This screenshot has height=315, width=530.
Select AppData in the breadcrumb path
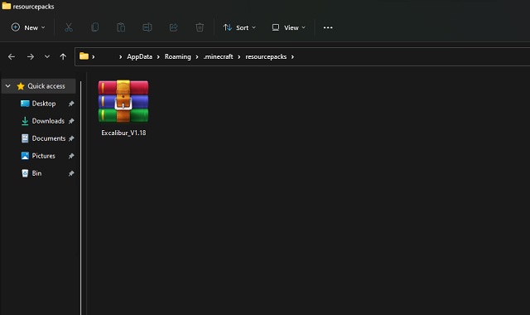tap(140, 56)
